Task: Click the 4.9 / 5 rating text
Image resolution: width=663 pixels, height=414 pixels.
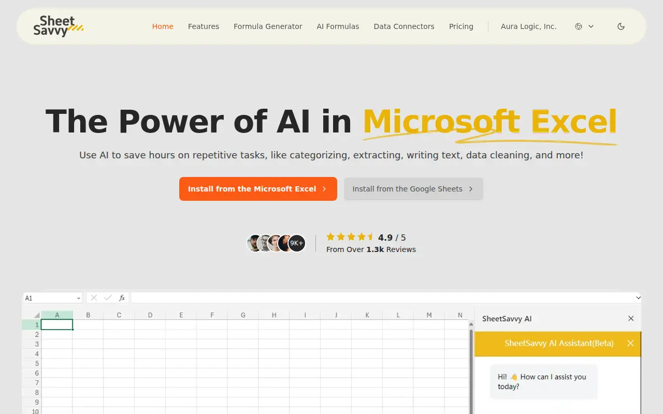Action: pyautogui.click(x=392, y=238)
